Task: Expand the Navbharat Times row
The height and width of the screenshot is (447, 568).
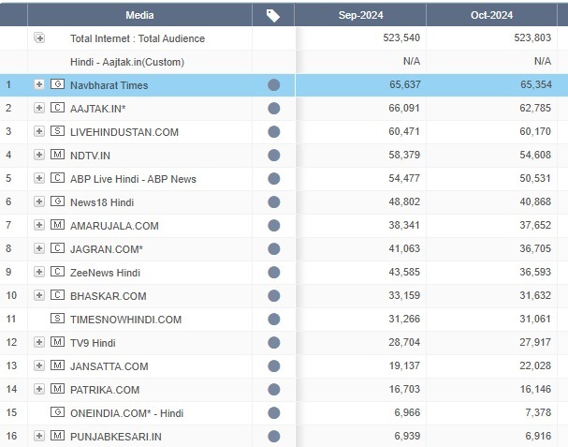Action: coord(39,84)
